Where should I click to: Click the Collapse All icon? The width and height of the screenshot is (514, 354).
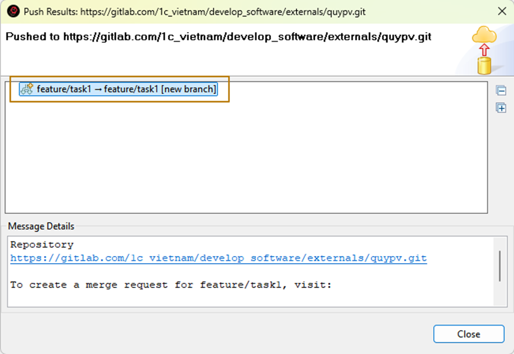click(501, 91)
